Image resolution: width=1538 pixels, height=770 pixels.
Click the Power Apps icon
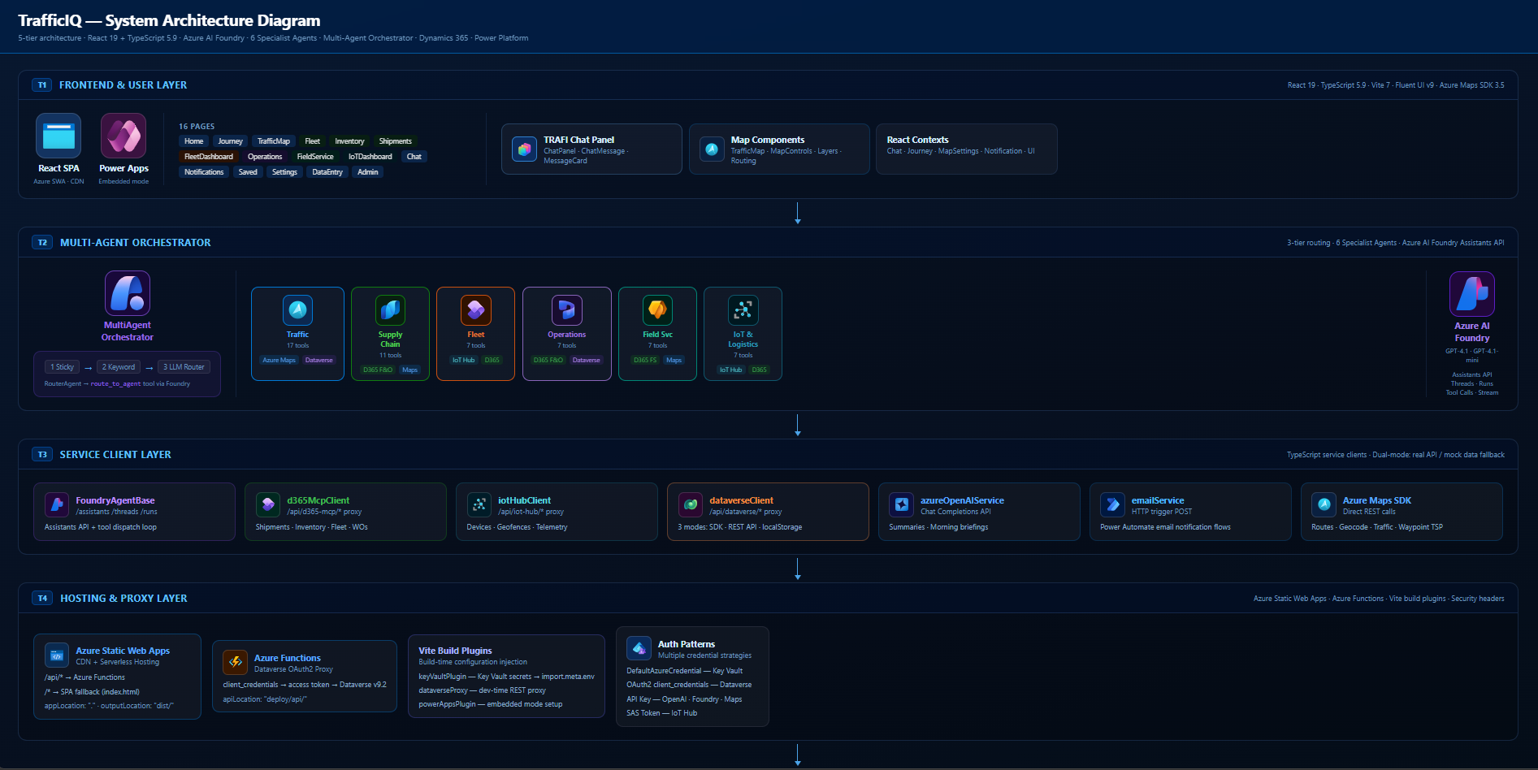(x=123, y=136)
